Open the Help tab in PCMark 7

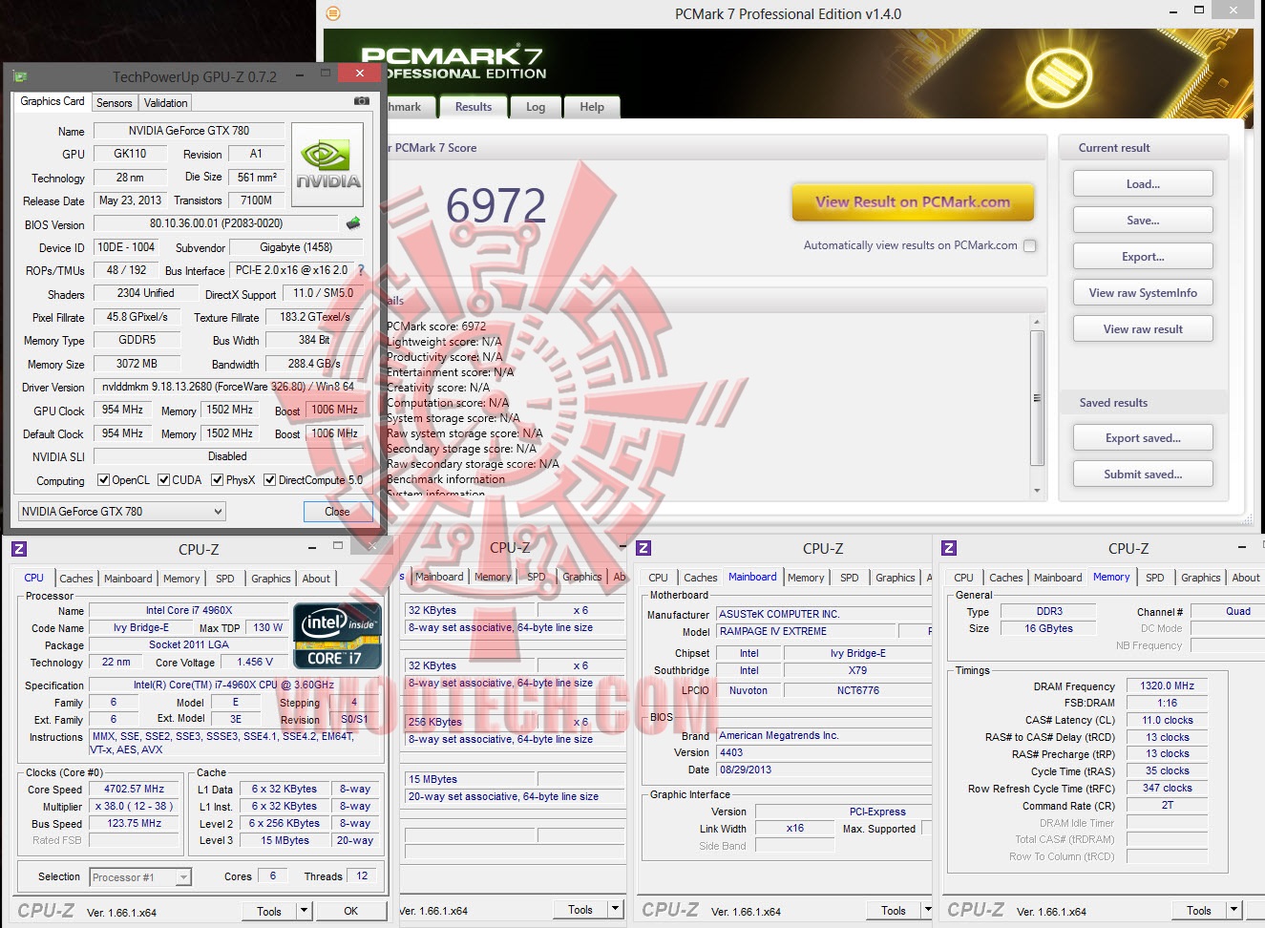(x=592, y=107)
